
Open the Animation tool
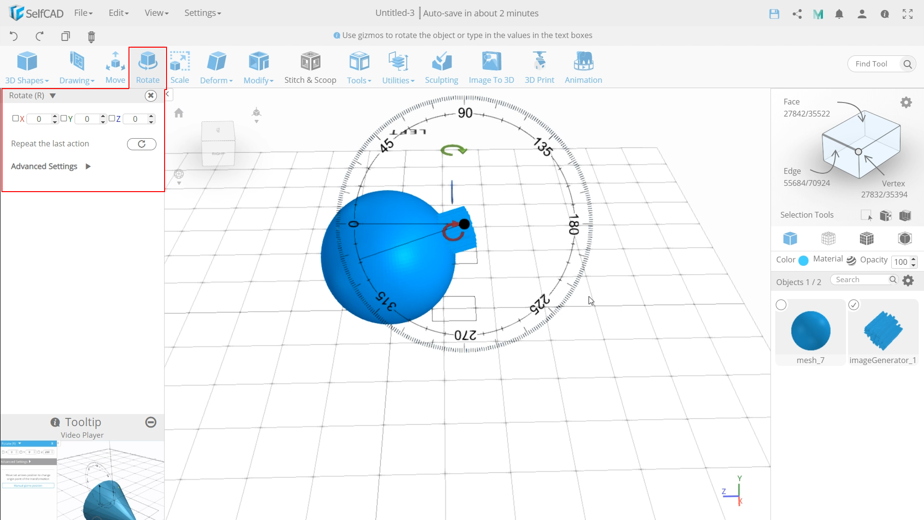click(583, 68)
